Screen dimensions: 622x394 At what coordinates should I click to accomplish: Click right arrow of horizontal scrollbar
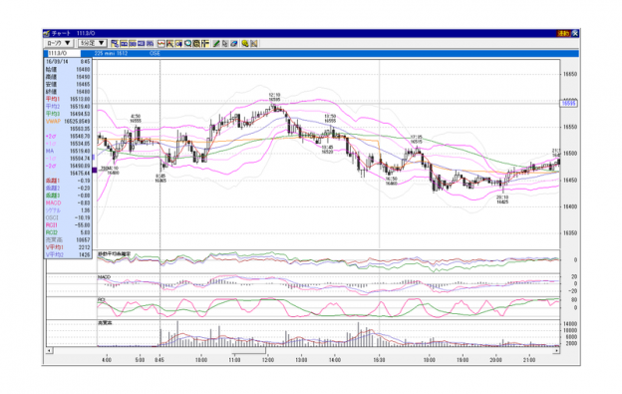point(556,350)
